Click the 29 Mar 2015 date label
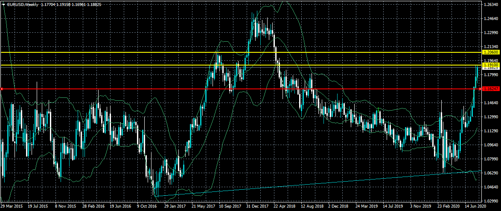Viewport: 501px width, 211px height. (x=12, y=207)
